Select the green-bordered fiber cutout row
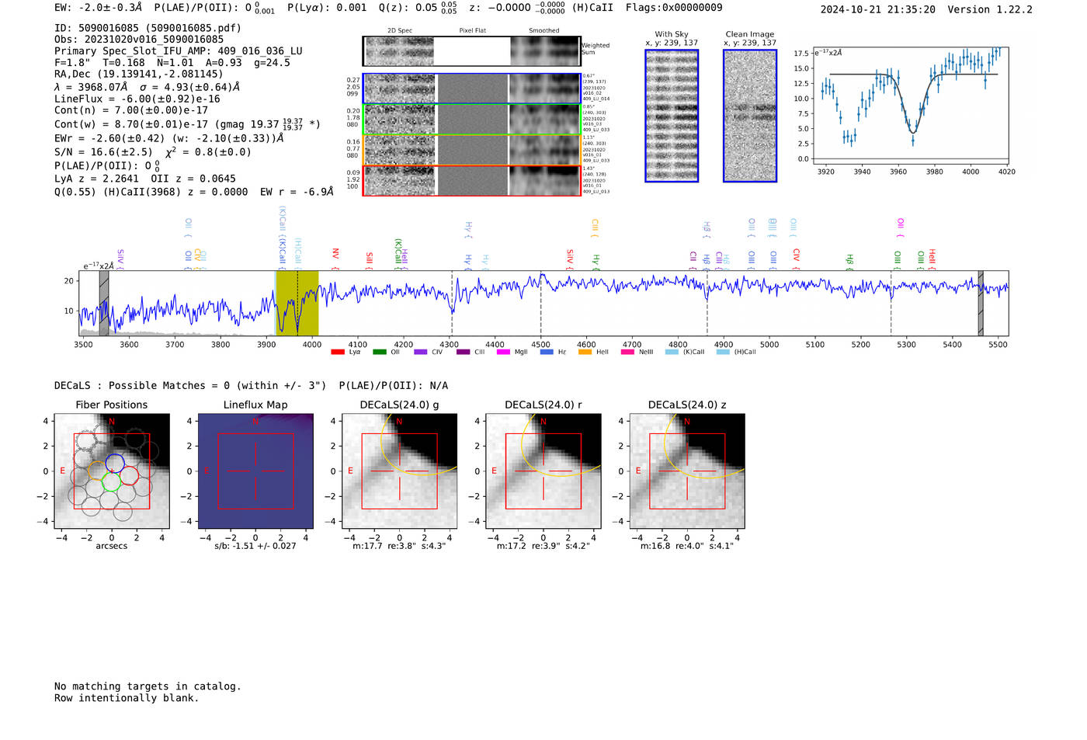 471,120
